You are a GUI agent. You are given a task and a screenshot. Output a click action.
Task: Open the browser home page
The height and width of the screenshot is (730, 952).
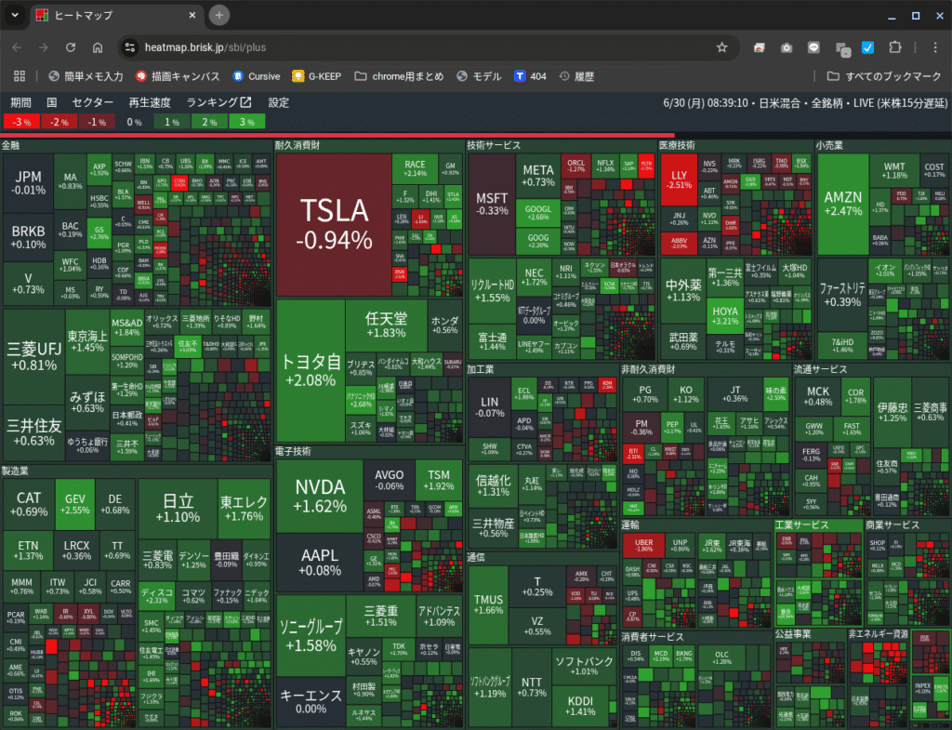click(97, 47)
